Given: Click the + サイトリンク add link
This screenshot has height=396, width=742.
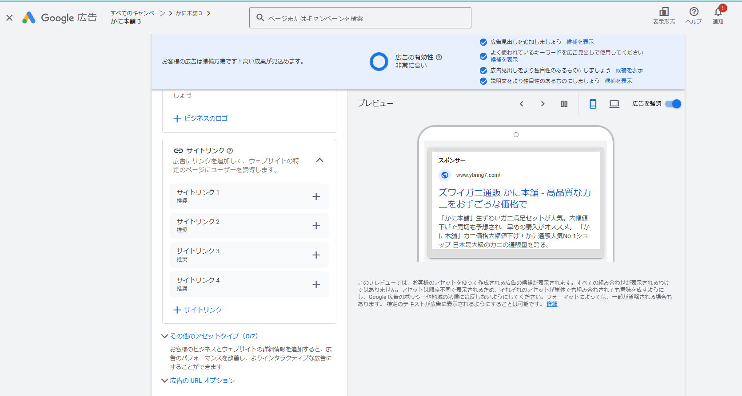Looking at the screenshot, I should click(x=198, y=310).
